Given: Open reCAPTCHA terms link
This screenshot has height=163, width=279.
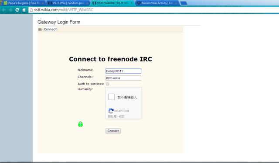Looking at the screenshot, I should 122,116.
